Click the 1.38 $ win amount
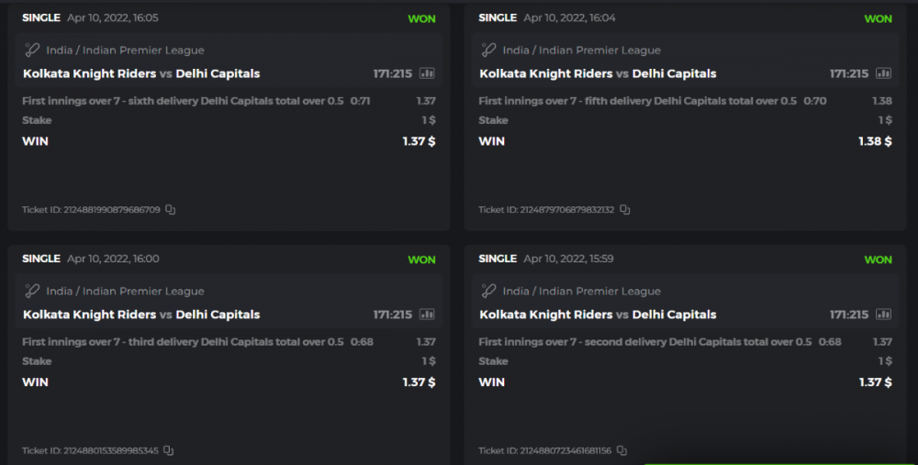 click(874, 141)
